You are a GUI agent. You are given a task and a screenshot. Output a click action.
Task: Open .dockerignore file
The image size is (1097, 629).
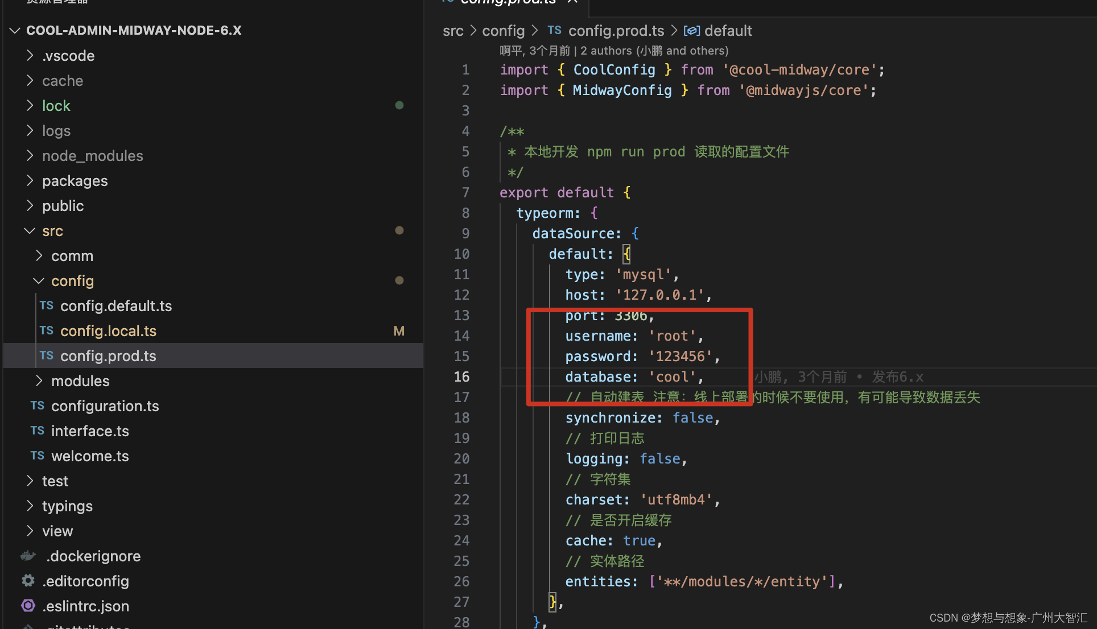pos(93,556)
